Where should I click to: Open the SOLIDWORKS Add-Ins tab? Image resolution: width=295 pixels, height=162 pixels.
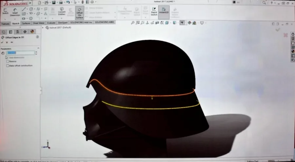point(81,22)
